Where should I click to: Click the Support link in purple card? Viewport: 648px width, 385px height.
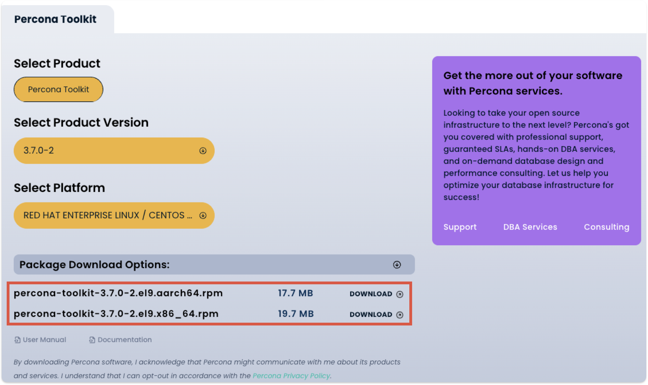(x=460, y=227)
